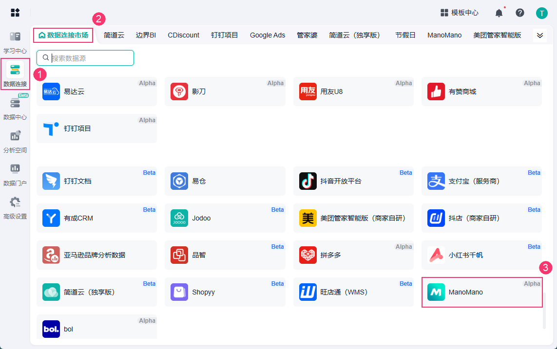Image resolution: width=557 pixels, height=349 pixels.
Task: Select the 小红书千帆 connector icon
Action: pyautogui.click(x=436, y=255)
